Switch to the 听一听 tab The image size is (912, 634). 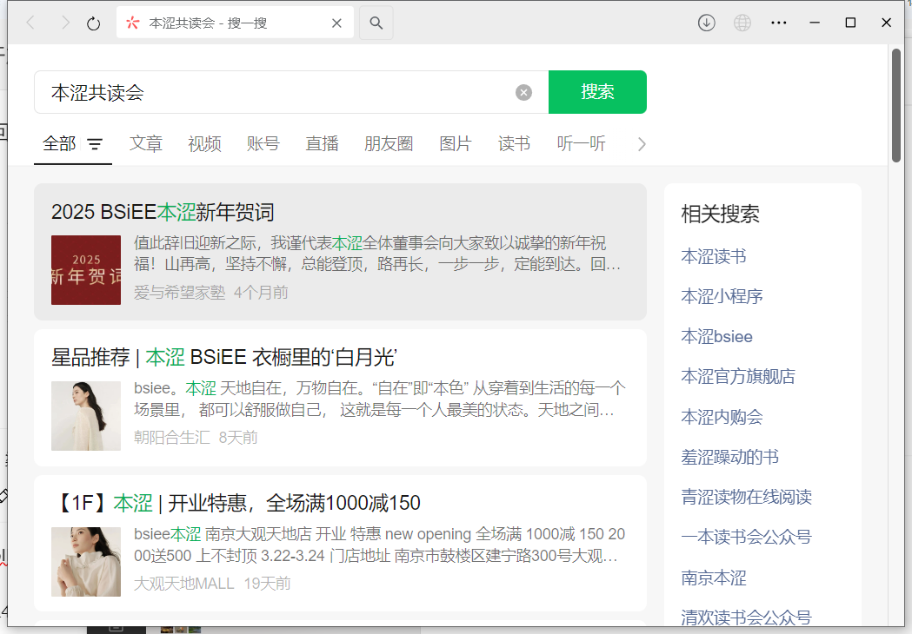pyautogui.click(x=581, y=143)
